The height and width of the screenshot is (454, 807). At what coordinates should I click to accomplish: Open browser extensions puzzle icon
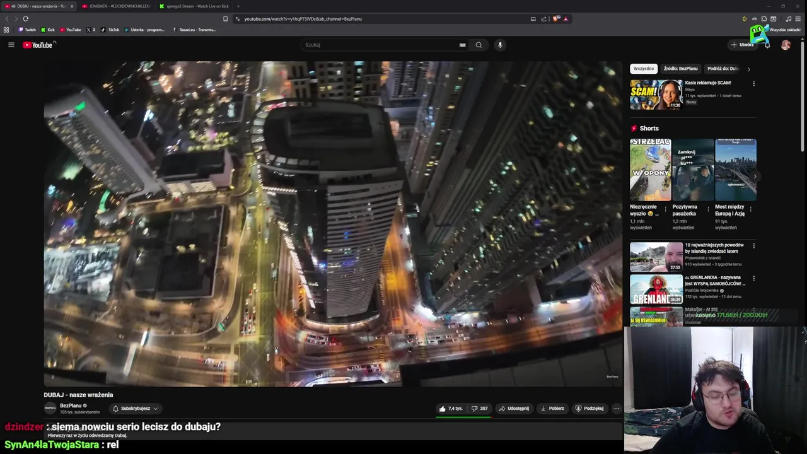coord(764,19)
